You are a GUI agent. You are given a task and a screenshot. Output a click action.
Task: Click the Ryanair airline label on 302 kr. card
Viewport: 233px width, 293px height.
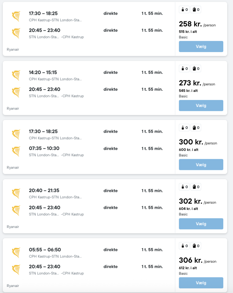point(13,227)
